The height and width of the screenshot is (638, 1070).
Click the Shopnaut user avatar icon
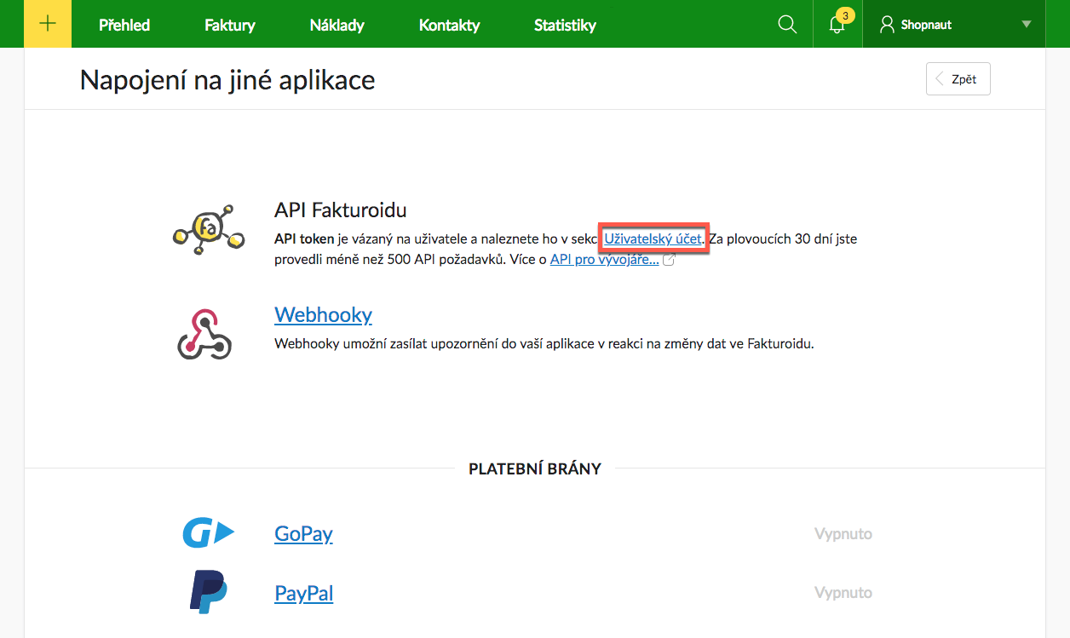pos(887,25)
